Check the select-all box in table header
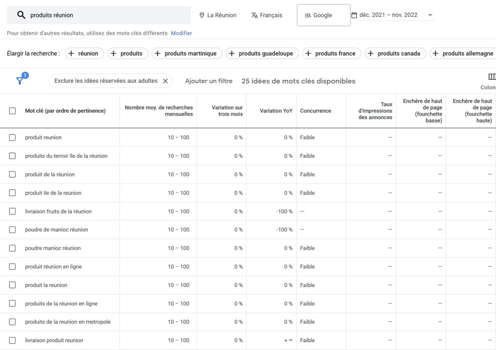This screenshot has width=496, height=350. (13, 110)
